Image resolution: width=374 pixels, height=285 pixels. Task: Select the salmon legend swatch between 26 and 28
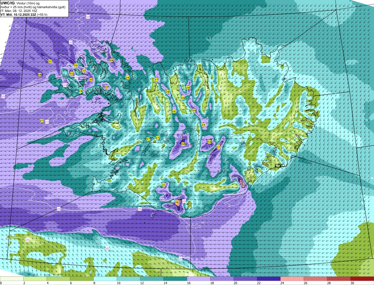pos(316,279)
